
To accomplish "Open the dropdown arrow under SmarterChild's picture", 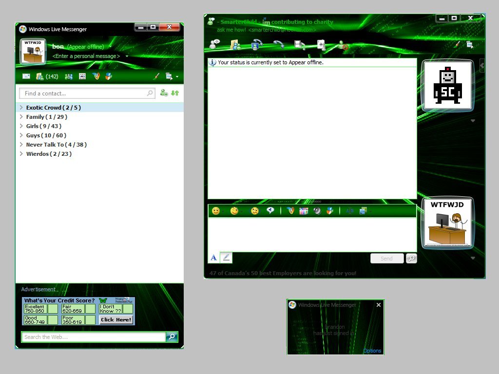I will [473, 121].
